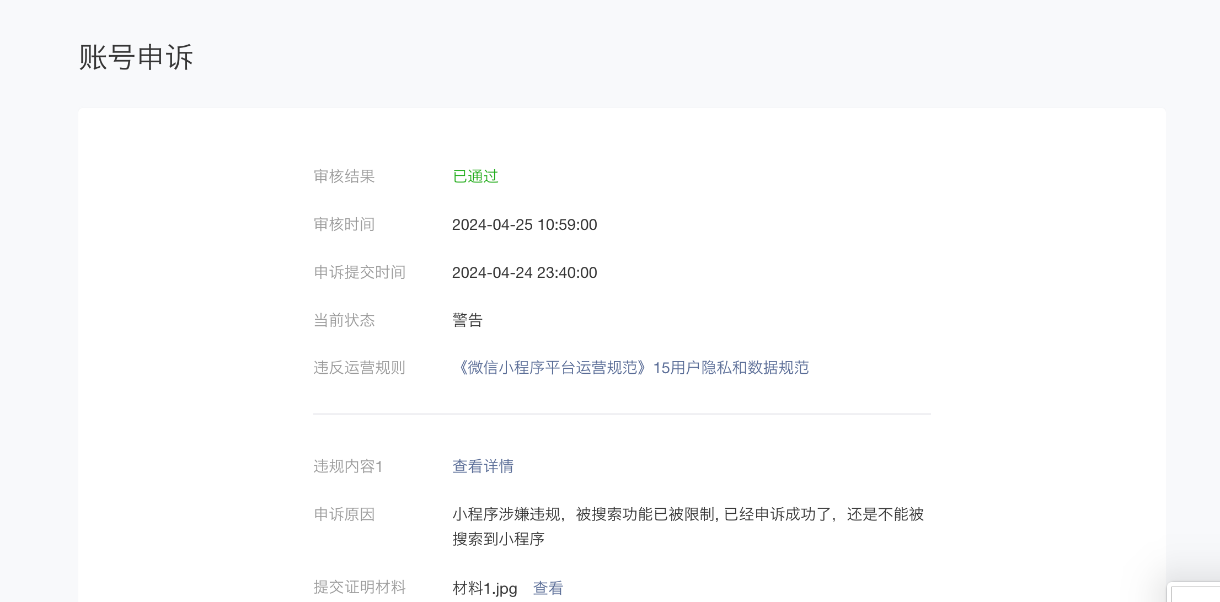Viewport: 1220px width, 602px height.
Task: Click the review time 2024-04-25 10:59:00
Action: pyautogui.click(x=524, y=225)
